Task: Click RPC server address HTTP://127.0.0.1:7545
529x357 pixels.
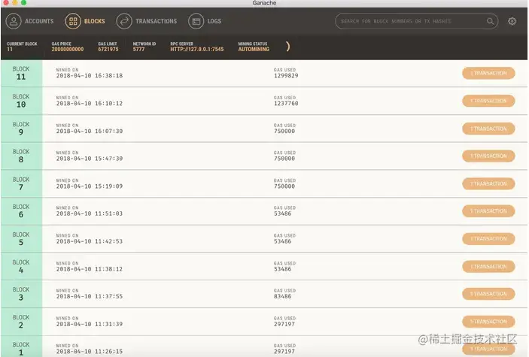Action: click(x=197, y=49)
